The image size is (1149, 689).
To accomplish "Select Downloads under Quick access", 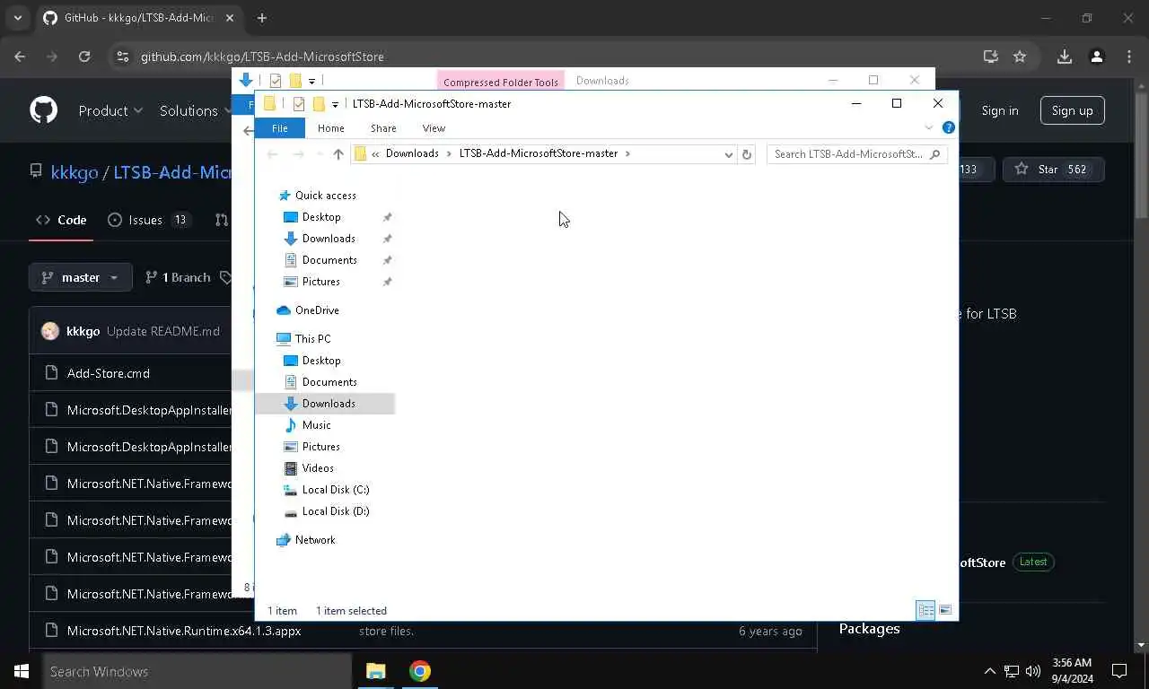I will pyautogui.click(x=329, y=239).
